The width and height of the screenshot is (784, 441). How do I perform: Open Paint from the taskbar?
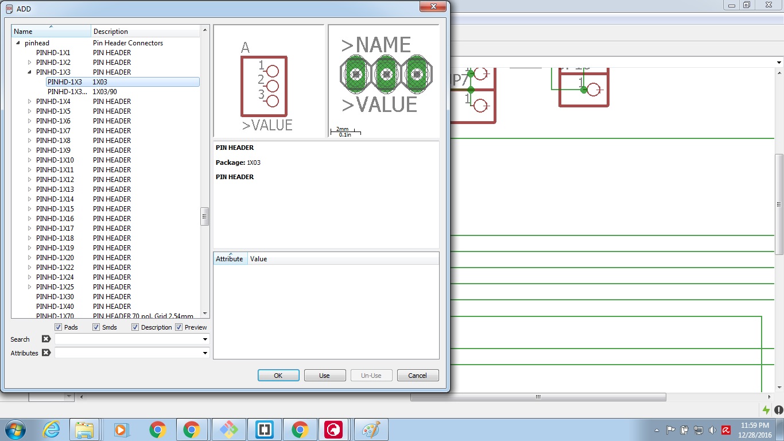(x=371, y=430)
